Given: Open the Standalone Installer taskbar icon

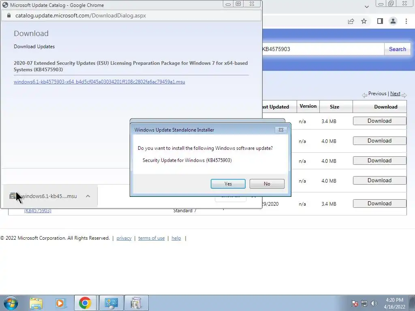Looking at the screenshot, I should tap(136, 303).
